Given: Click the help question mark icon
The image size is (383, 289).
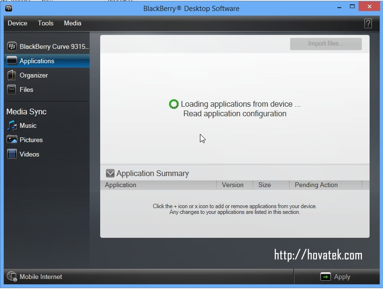Looking at the screenshot, I should (x=368, y=23).
